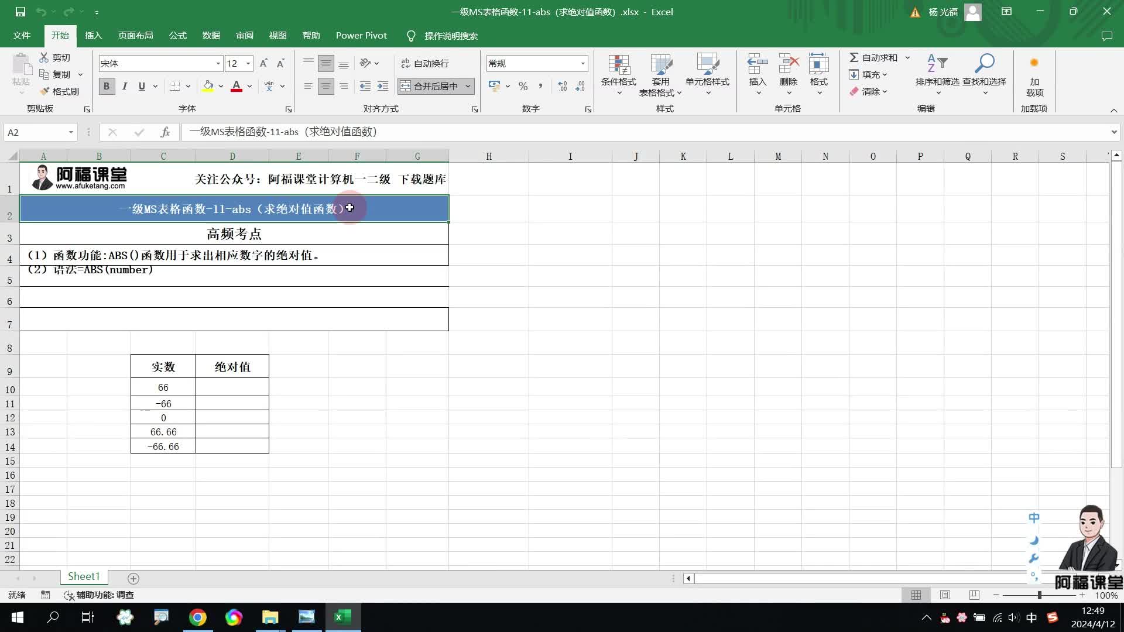Click the Delete cells (删除) icon
1124x632 pixels.
tap(789, 63)
